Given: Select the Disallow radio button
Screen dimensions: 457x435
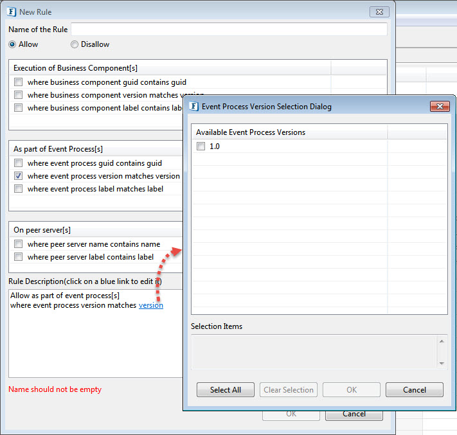Looking at the screenshot, I should point(75,44).
